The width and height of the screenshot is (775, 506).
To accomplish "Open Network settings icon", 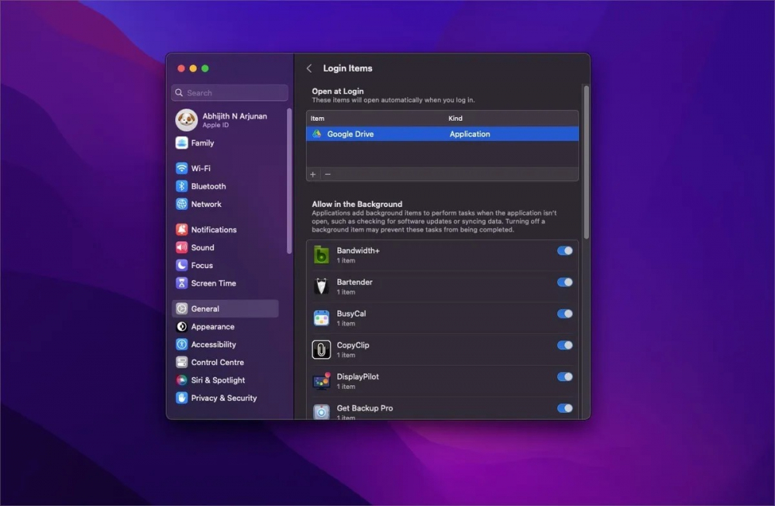I will [181, 204].
